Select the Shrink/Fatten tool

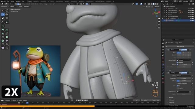tap(7, 44)
